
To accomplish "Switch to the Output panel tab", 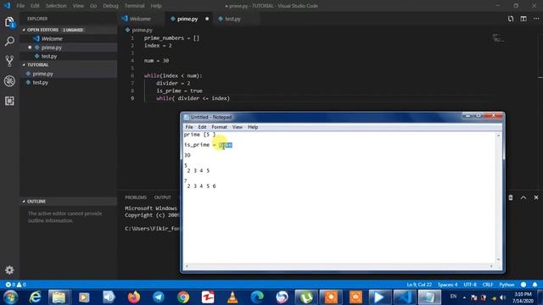I will [x=162, y=197].
